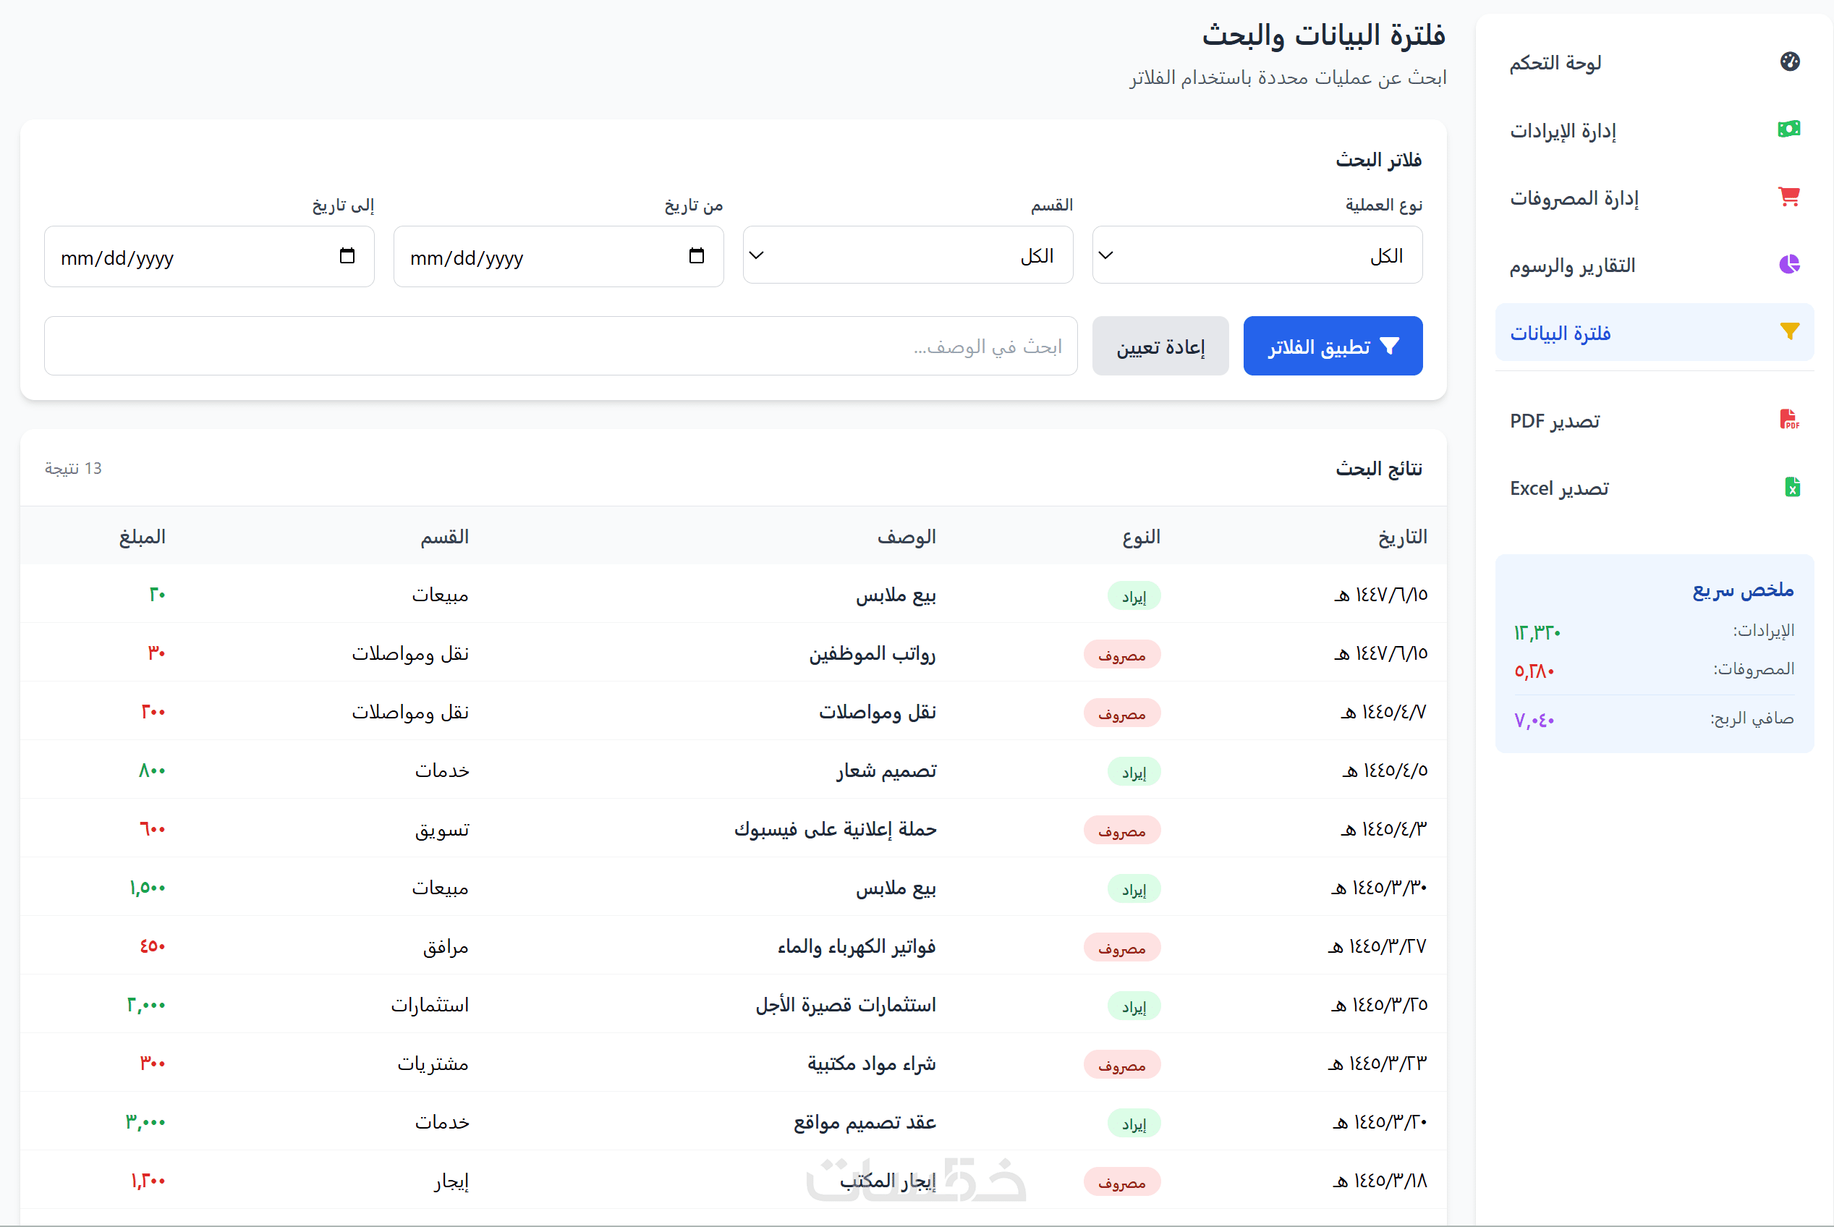This screenshot has width=1834, height=1227.
Task: Open the 'إلى تاريخ' calendar picker icon
Action: [x=347, y=257]
